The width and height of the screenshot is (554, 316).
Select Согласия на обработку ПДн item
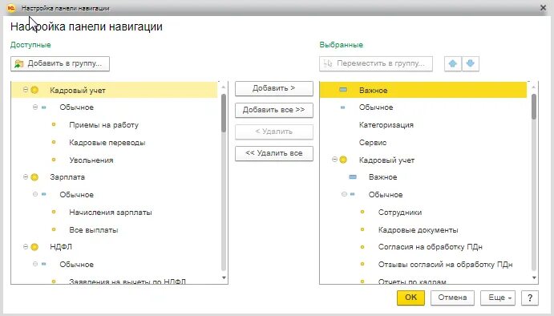[x=430, y=247]
